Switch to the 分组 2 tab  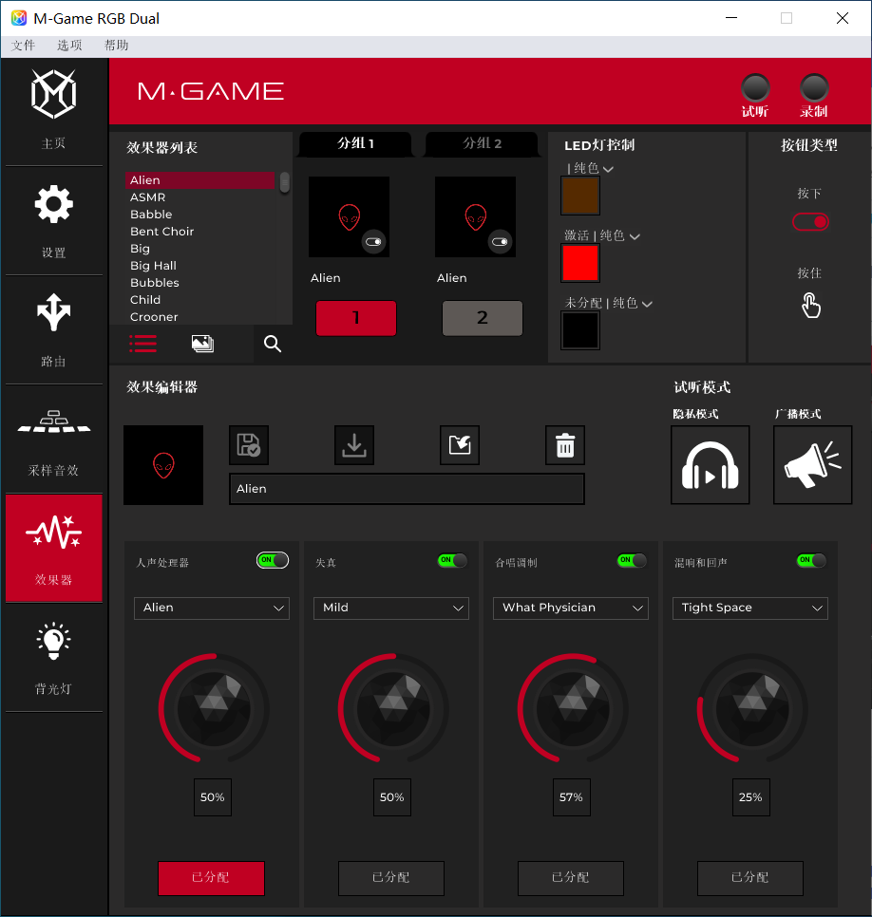(482, 144)
